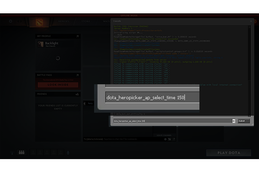Collapse chat with the arrow beside Party
Image resolution: width=259 pixels, height=172 pixels.
[x=85, y=104]
